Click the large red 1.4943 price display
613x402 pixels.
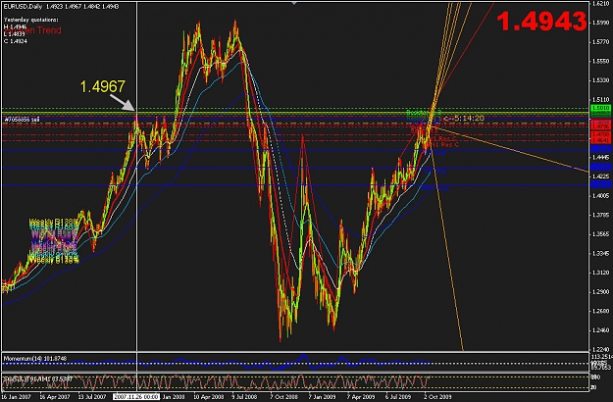click(541, 22)
